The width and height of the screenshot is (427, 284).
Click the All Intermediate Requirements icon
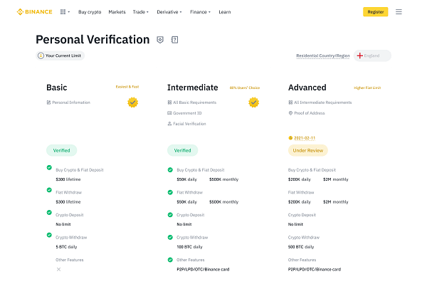290,102
